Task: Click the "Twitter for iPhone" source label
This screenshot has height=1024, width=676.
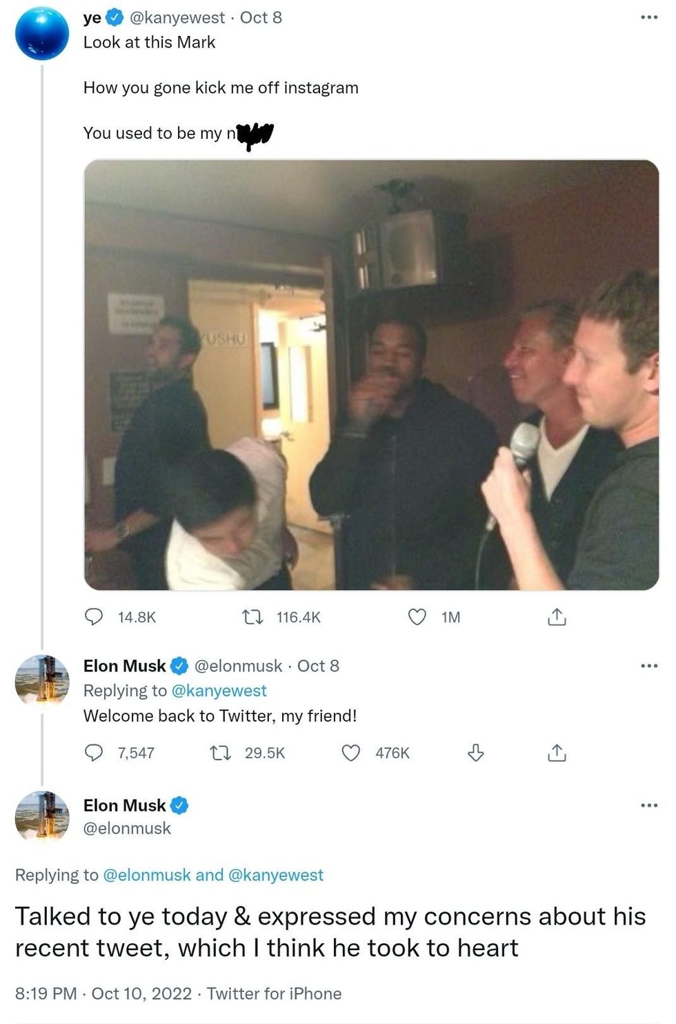Action: tap(274, 994)
